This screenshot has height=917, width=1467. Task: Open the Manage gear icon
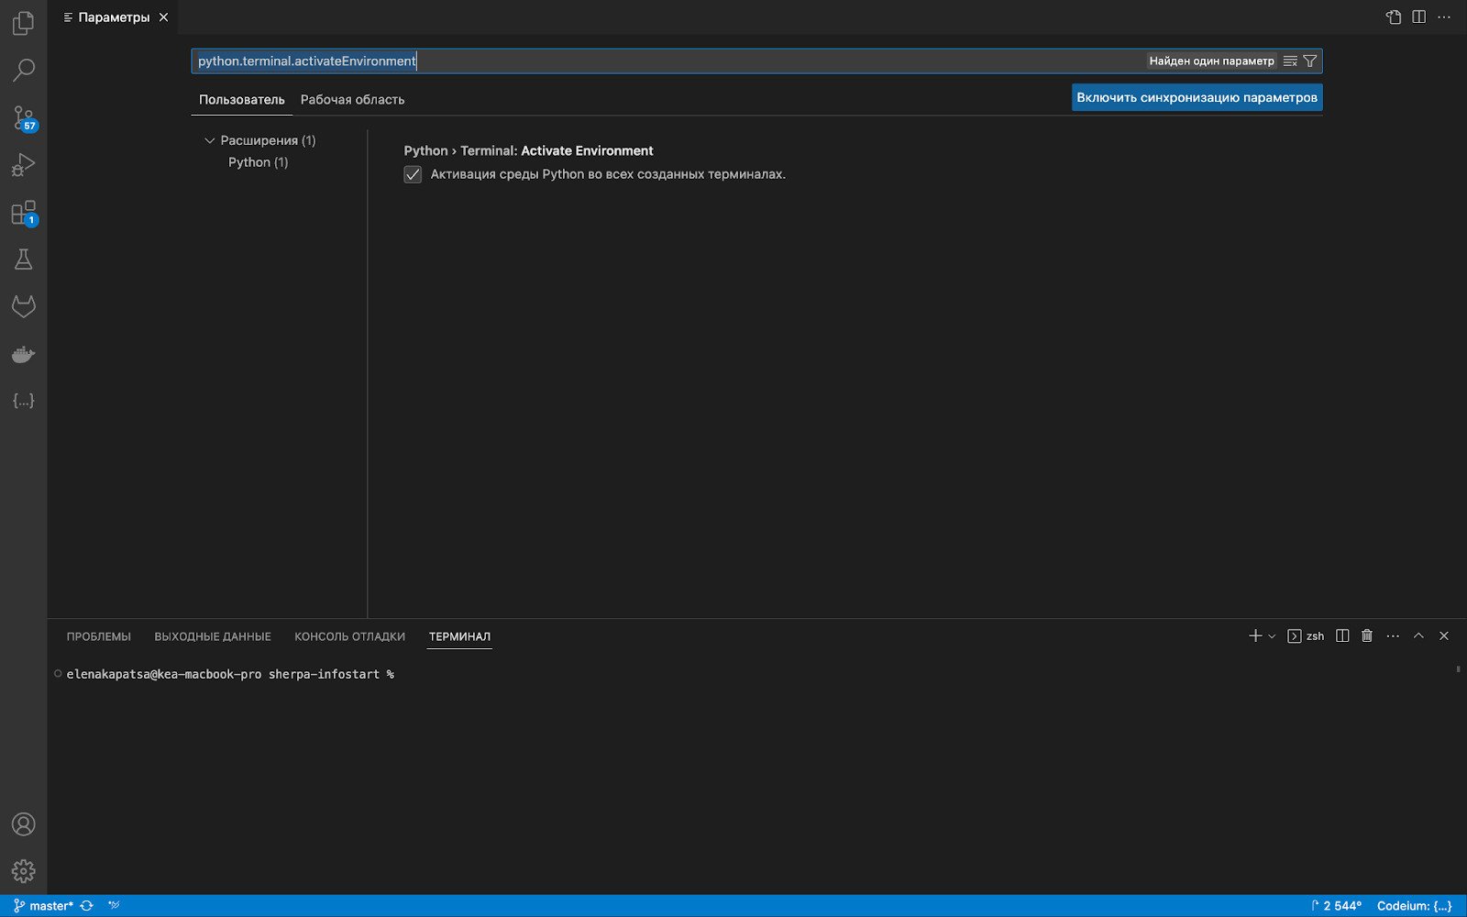(23, 871)
